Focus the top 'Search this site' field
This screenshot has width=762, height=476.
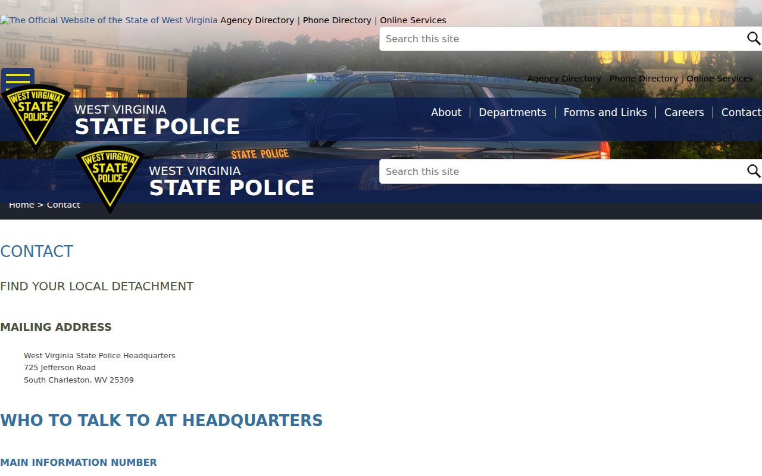tap(563, 39)
